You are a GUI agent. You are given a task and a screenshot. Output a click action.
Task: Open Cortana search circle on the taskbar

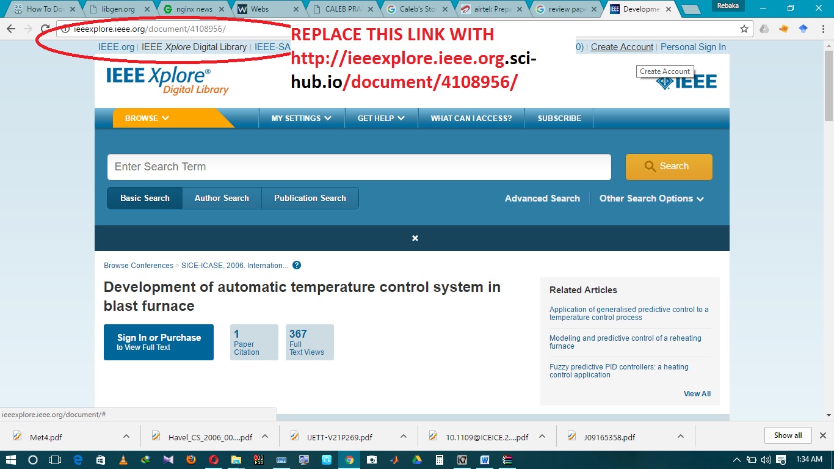point(33,460)
